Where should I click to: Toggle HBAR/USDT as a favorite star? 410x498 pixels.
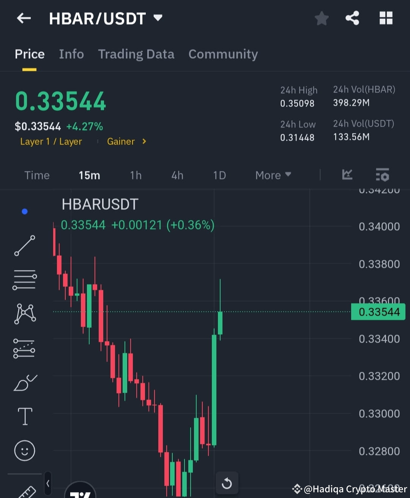click(322, 18)
